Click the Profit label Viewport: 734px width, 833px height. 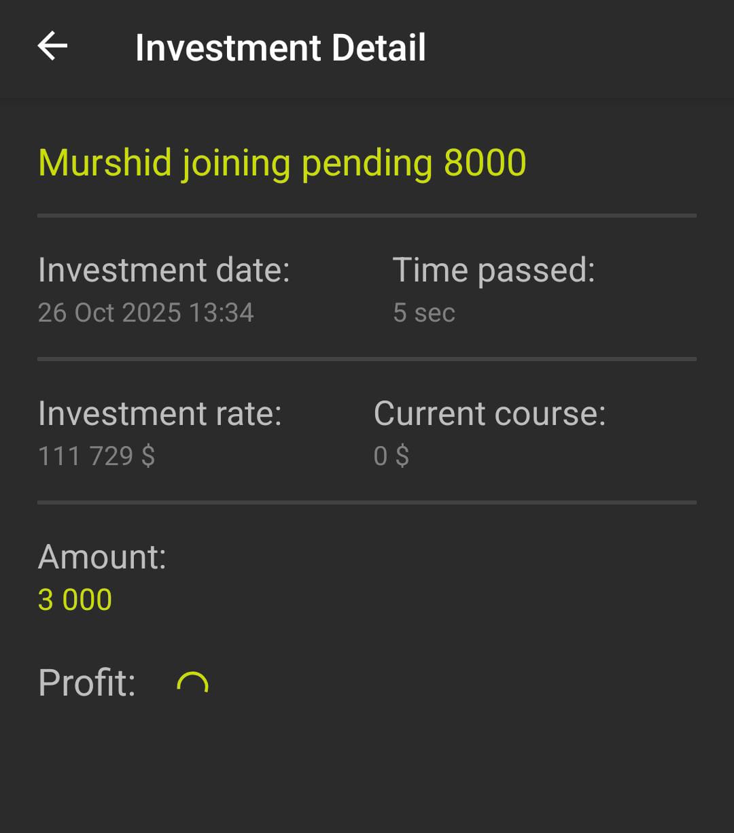(x=87, y=683)
